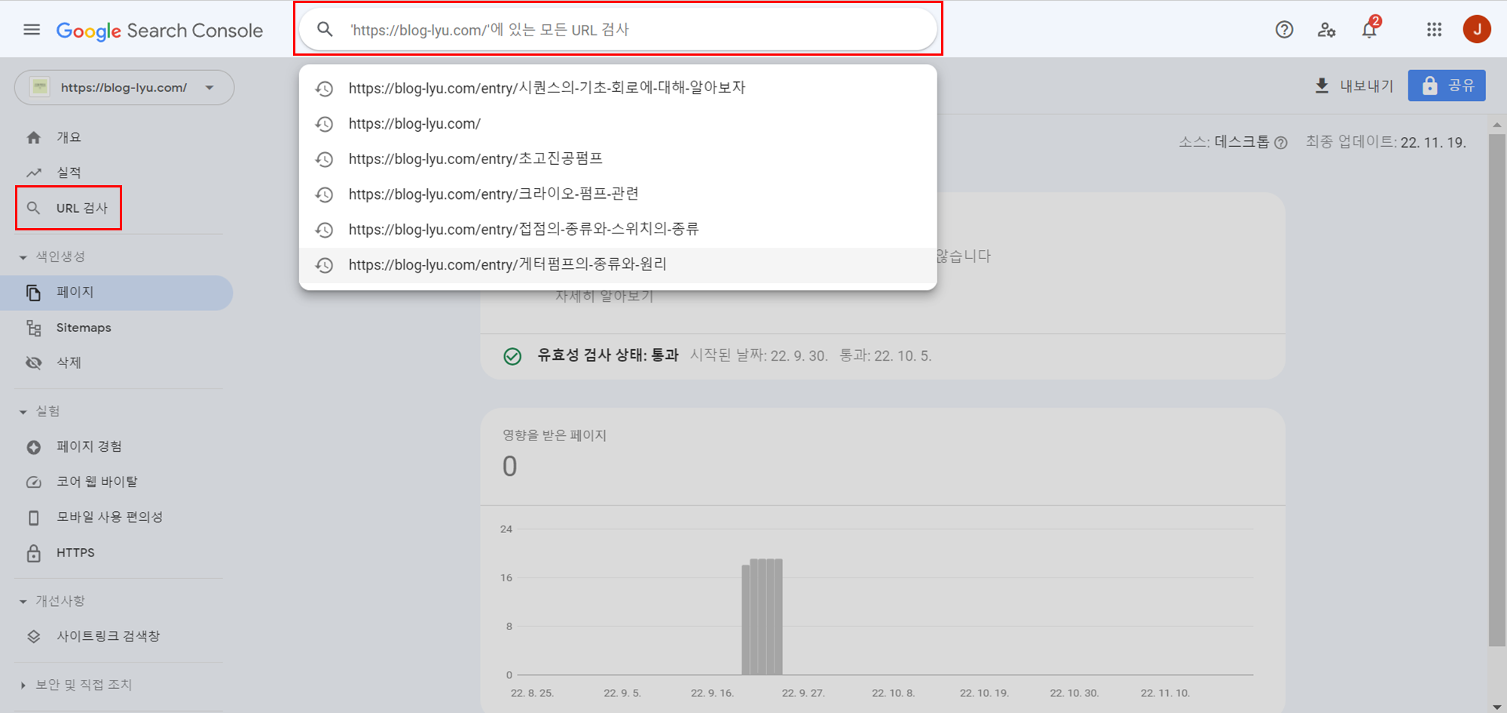
Task: Click the 영향을 받은 페이지 count 0
Action: tap(510, 467)
